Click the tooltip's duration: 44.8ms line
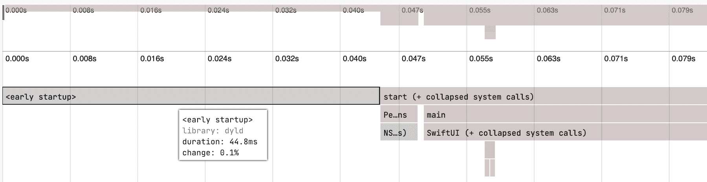 tap(220, 142)
